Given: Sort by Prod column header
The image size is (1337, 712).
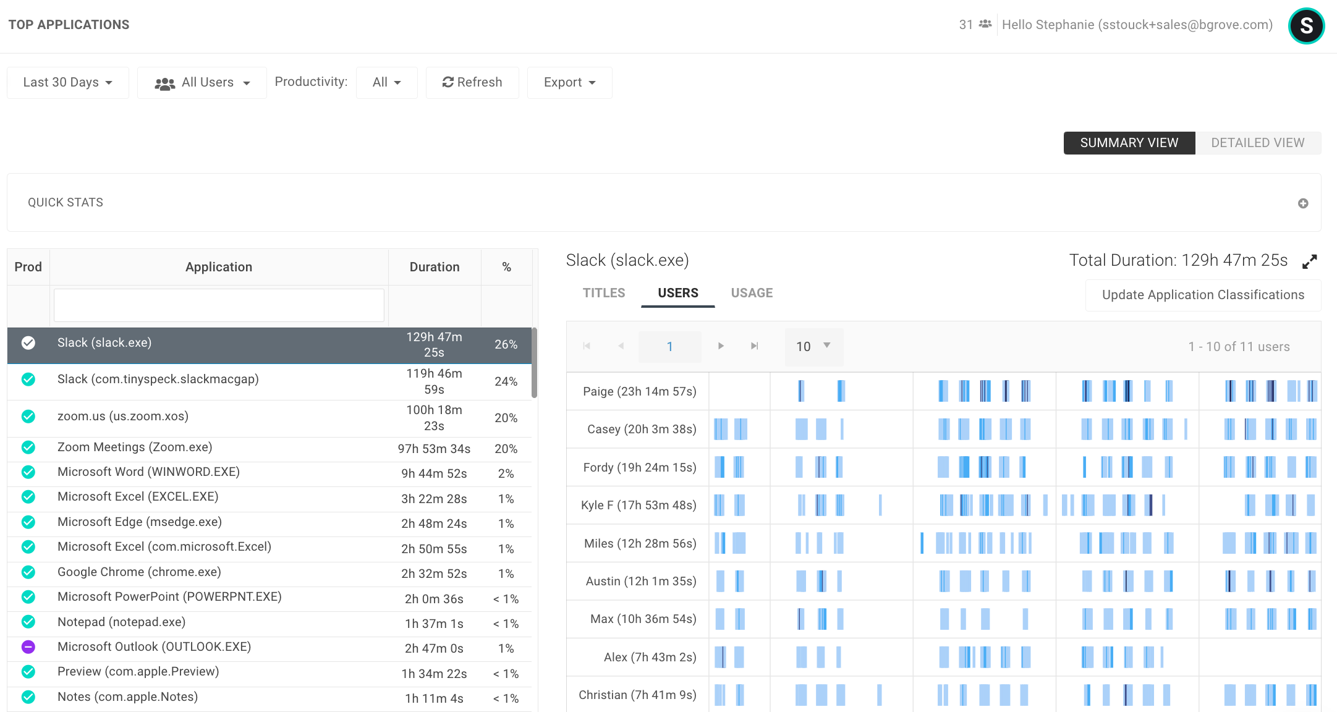Looking at the screenshot, I should tap(28, 267).
